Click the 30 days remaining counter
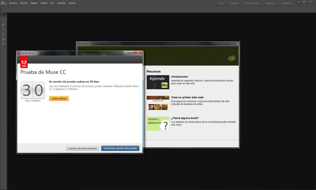The image size is (316, 190). point(33,90)
